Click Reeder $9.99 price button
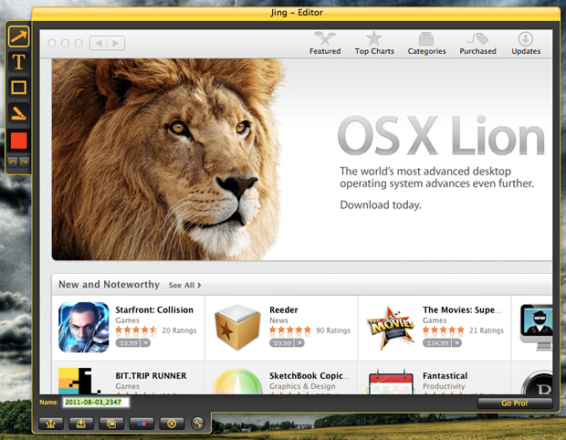 point(281,342)
